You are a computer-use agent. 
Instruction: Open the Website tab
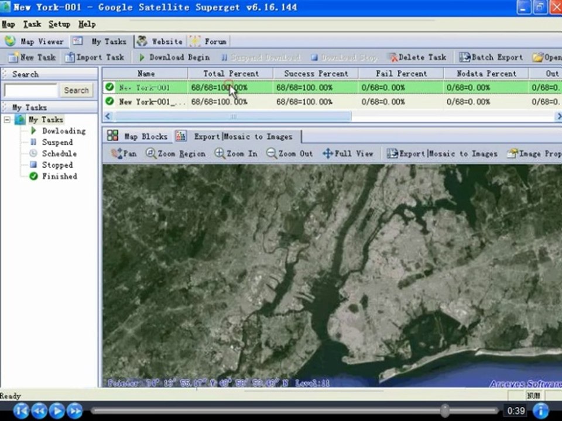[x=160, y=42]
